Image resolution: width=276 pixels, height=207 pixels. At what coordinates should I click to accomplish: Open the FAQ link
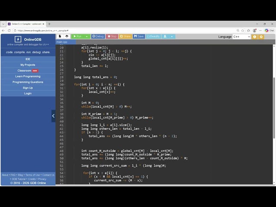13,175
